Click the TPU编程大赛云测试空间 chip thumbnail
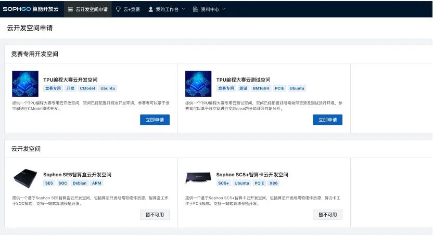Viewport: 433px width, 235px height. click(198, 84)
